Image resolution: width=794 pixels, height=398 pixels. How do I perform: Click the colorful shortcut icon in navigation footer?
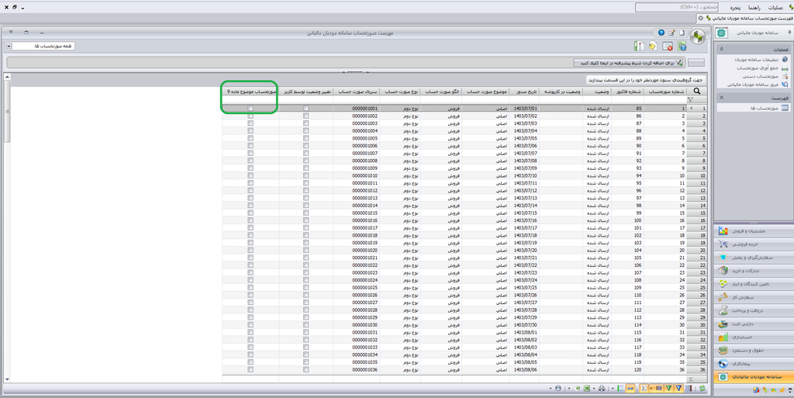[756, 390]
